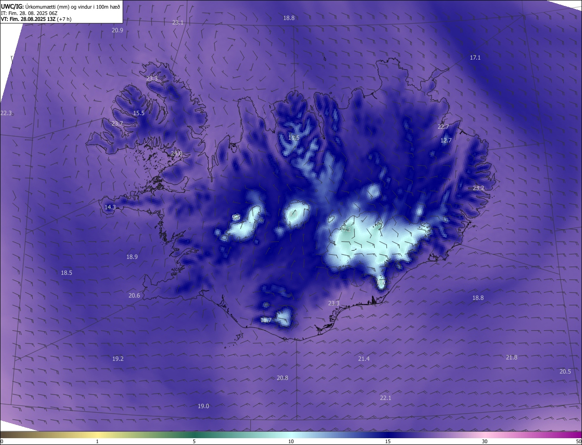Click the '20.8' wind value label
The image size is (582, 445).
pos(282,378)
